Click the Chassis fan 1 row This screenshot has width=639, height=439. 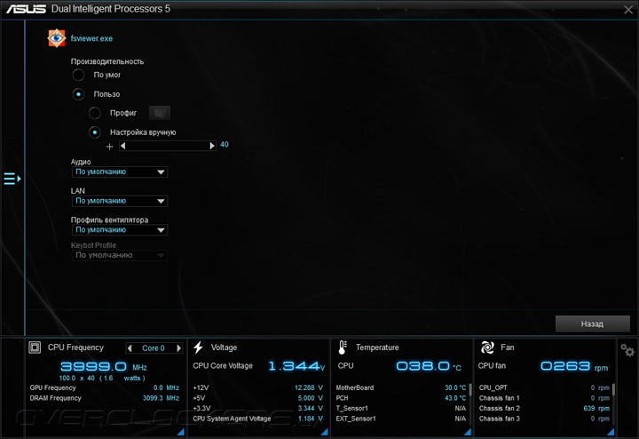click(544, 398)
